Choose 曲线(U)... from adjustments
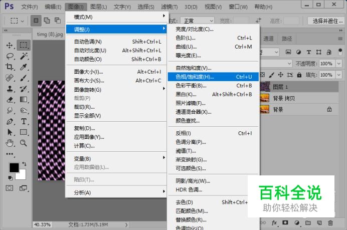This screenshot has width=347, height=230. pyautogui.click(x=213, y=47)
